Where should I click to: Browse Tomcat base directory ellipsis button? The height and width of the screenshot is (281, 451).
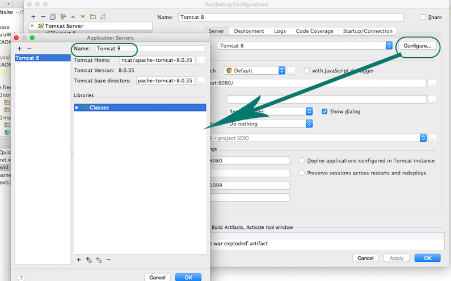point(201,81)
